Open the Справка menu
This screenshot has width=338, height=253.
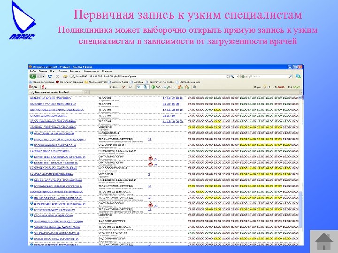(107, 71)
